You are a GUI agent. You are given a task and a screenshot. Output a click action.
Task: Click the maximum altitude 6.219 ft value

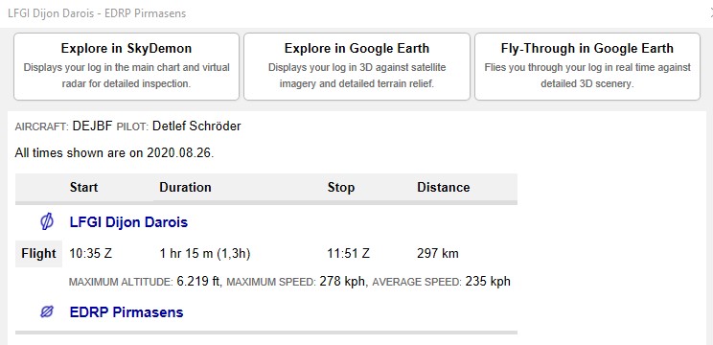pyautogui.click(x=198, y=282)
